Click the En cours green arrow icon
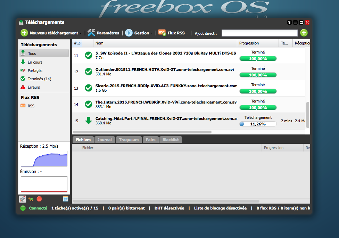The image size is (339, 238). (x=23, y=62)
